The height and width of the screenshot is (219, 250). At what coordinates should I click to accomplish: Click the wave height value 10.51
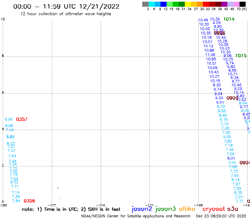(x=211, y=63)
